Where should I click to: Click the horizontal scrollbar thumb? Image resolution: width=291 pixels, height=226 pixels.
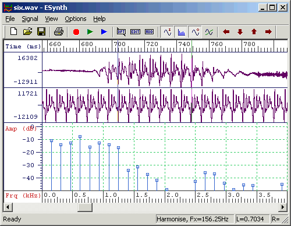85,207
